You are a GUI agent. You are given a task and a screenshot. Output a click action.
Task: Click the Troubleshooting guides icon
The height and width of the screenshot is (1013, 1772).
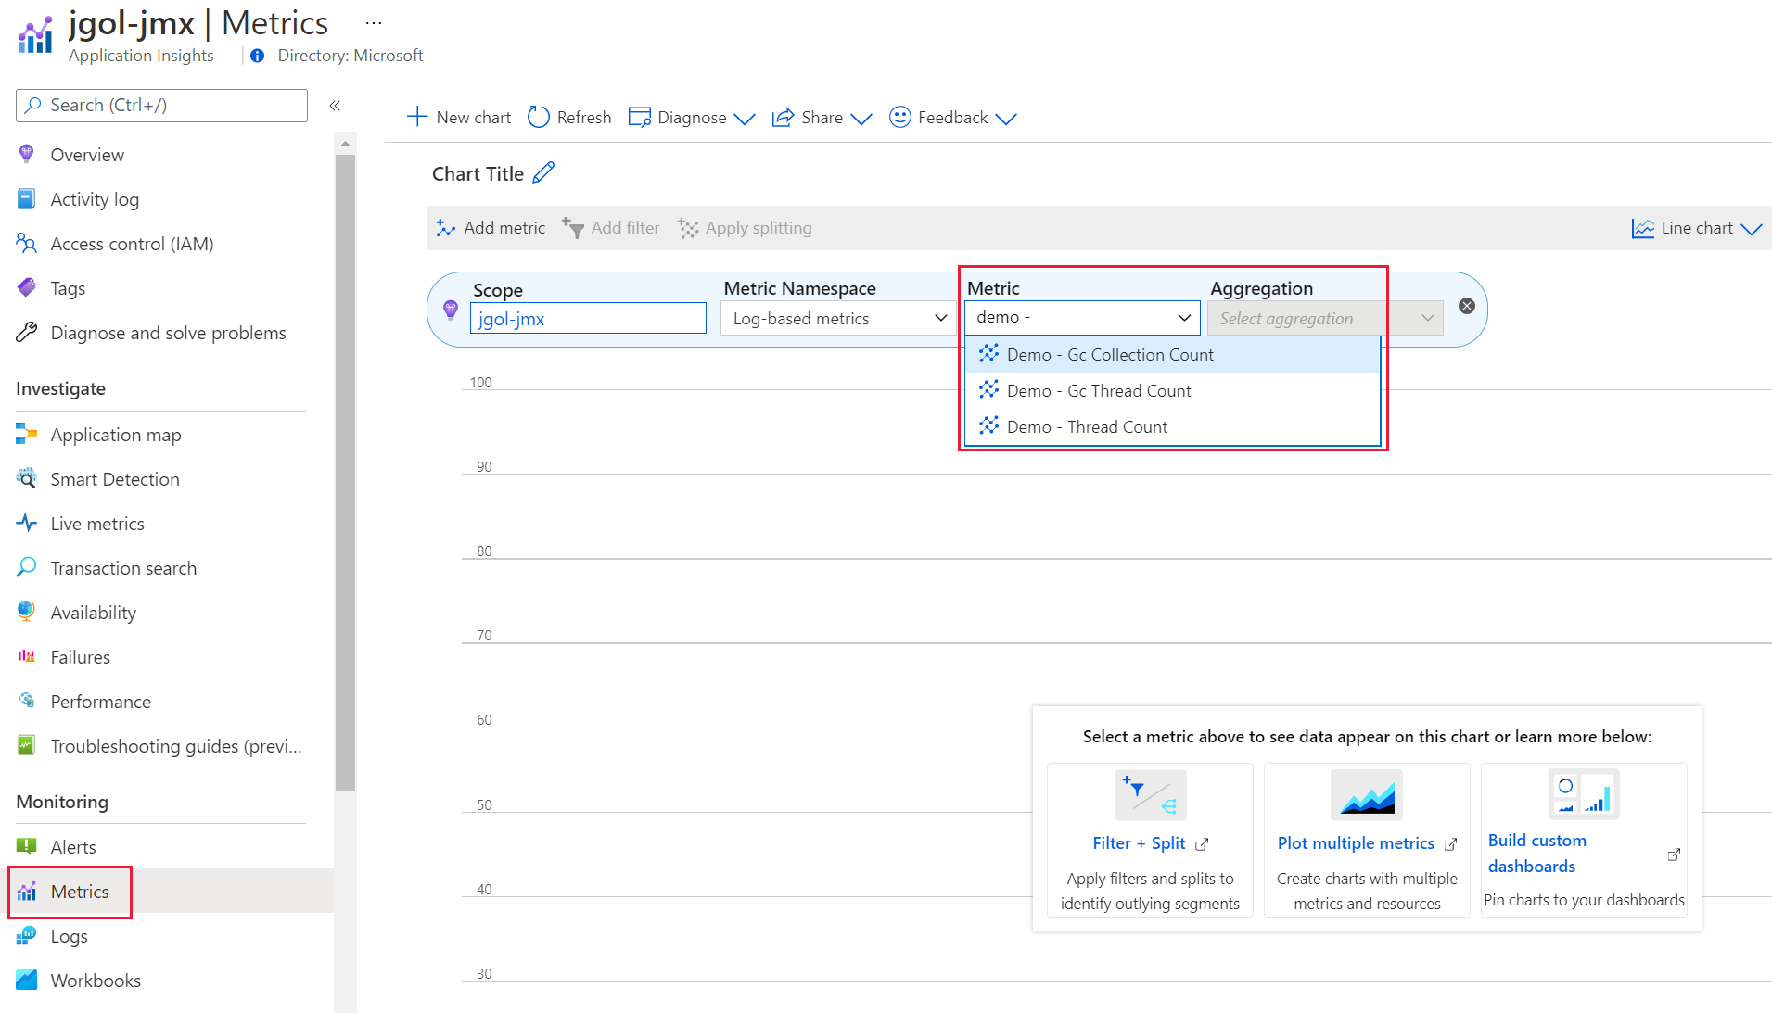pos(27,745)
